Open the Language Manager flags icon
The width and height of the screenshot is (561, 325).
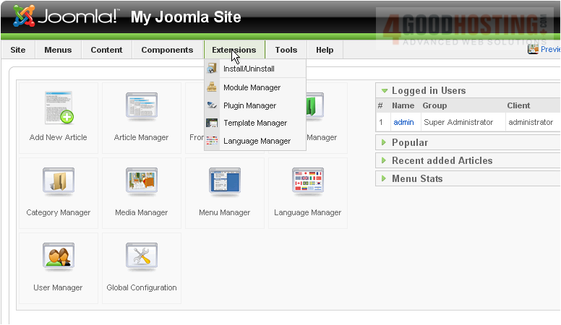[307, 183]
